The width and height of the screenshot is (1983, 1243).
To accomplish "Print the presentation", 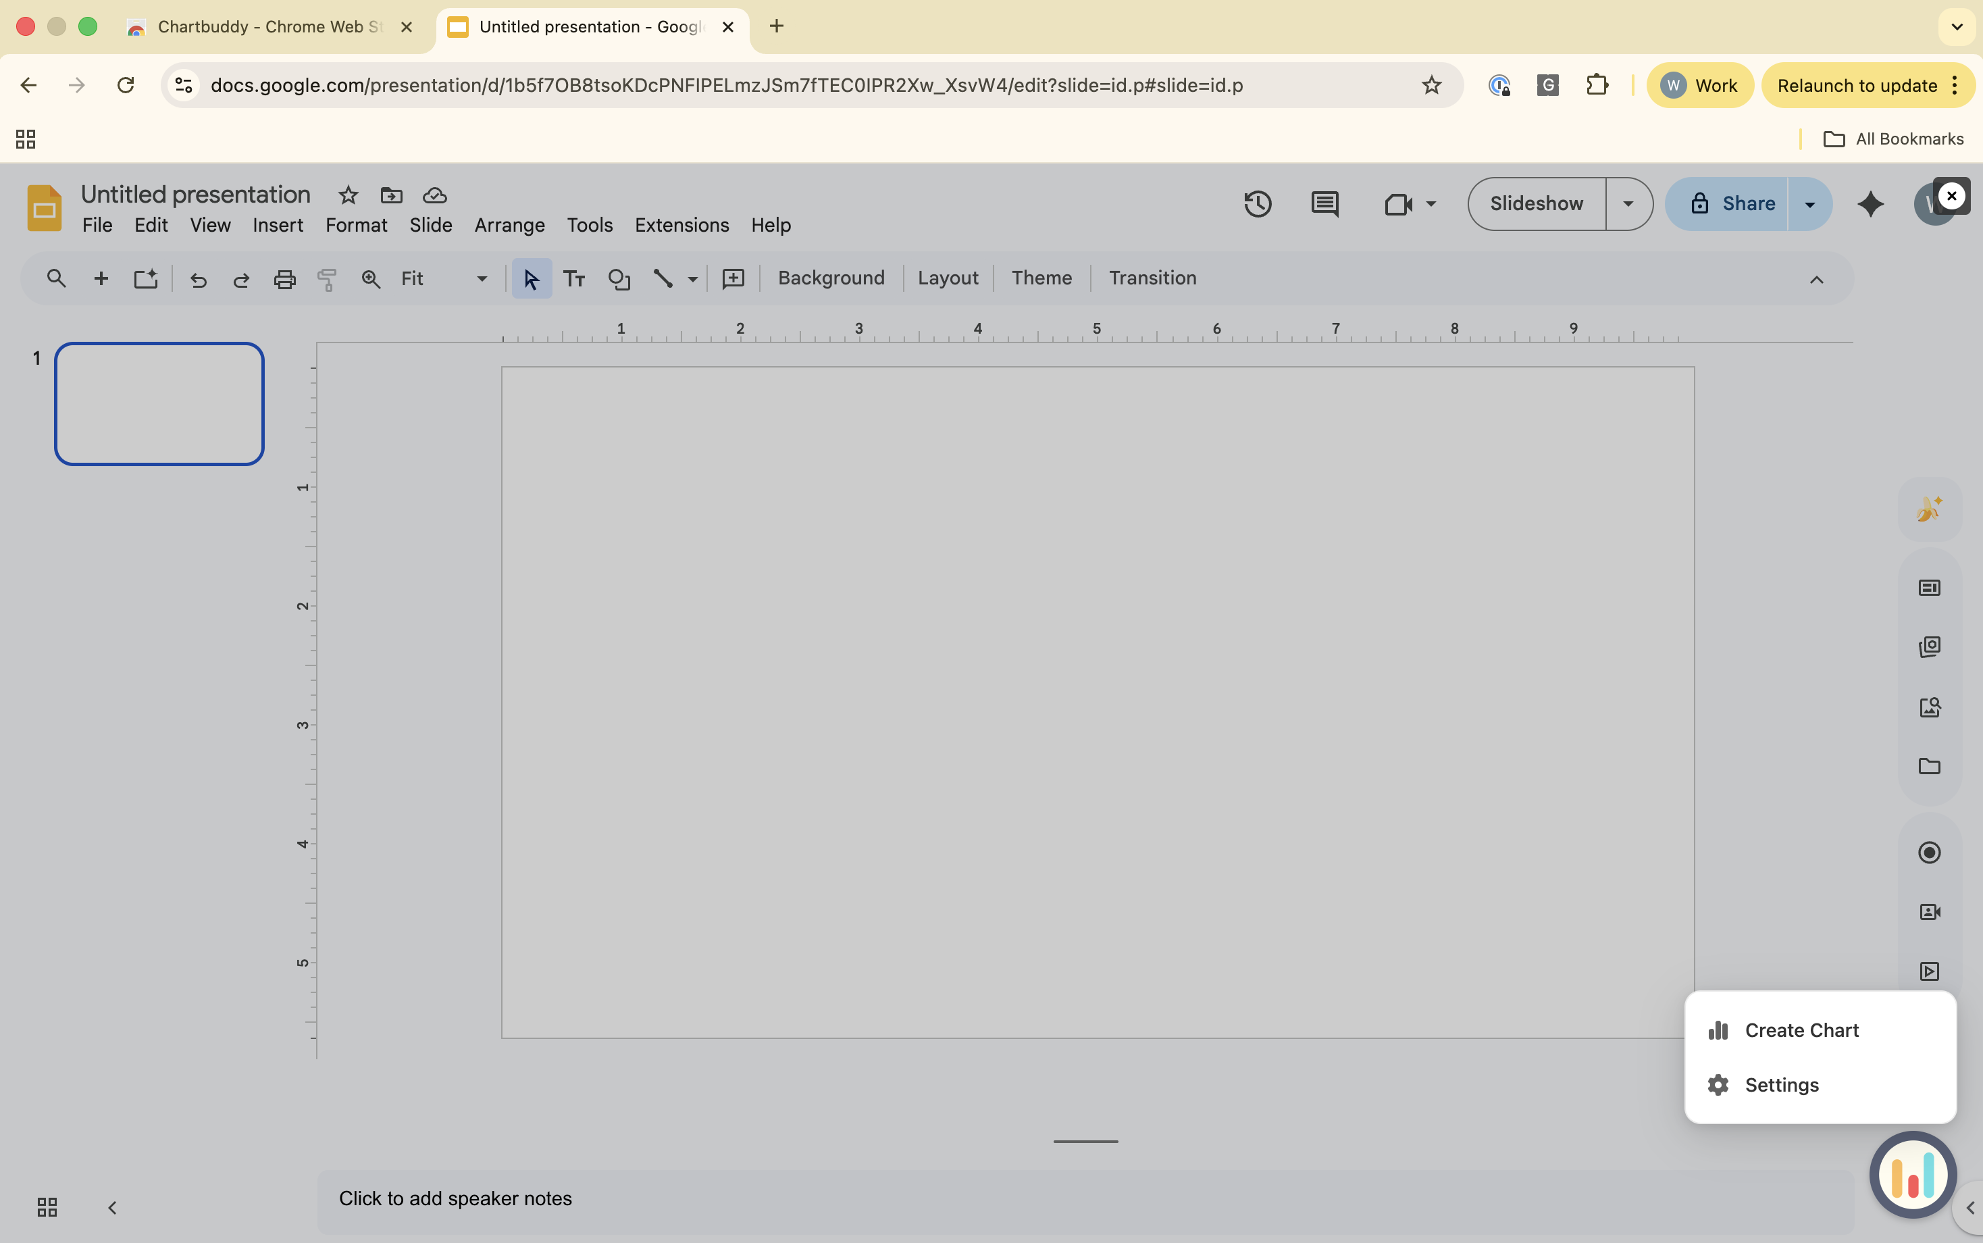I will (x=284, y=280).
